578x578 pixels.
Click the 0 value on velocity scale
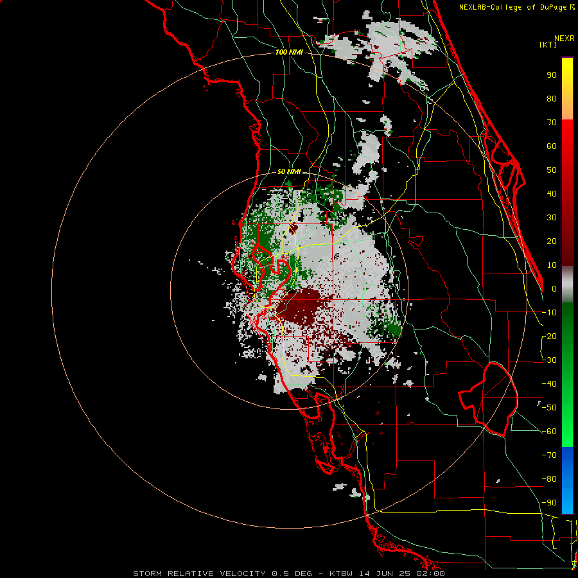554,289
